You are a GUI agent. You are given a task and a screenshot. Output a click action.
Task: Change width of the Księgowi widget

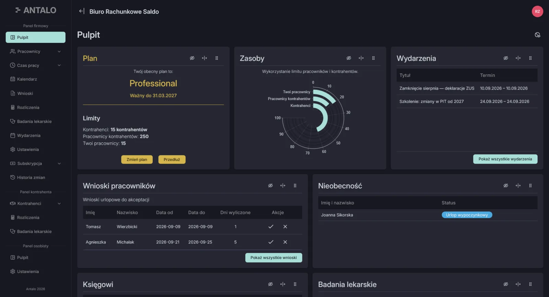pyautogui.click(x=283, y=284)
